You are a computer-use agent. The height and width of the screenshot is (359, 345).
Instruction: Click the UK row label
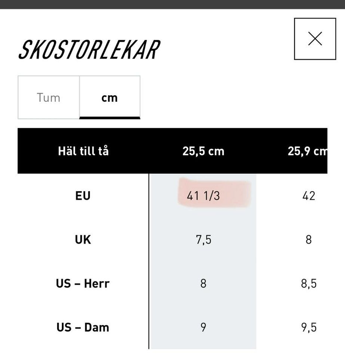83,239
